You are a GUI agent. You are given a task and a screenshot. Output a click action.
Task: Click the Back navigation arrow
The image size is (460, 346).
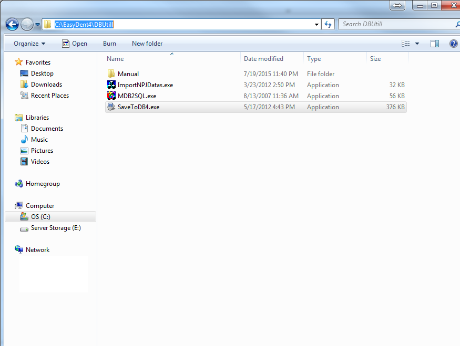pyautogui.click(x=12, y=25)
